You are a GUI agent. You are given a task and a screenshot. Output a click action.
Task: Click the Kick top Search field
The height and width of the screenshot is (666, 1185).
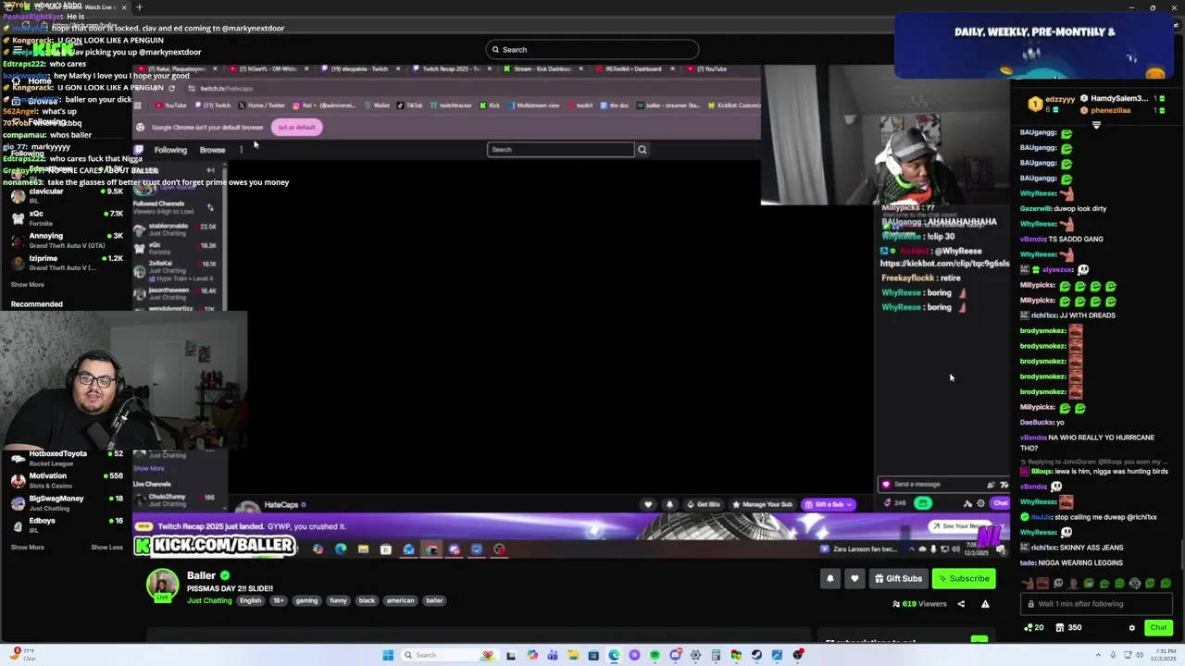592,49
